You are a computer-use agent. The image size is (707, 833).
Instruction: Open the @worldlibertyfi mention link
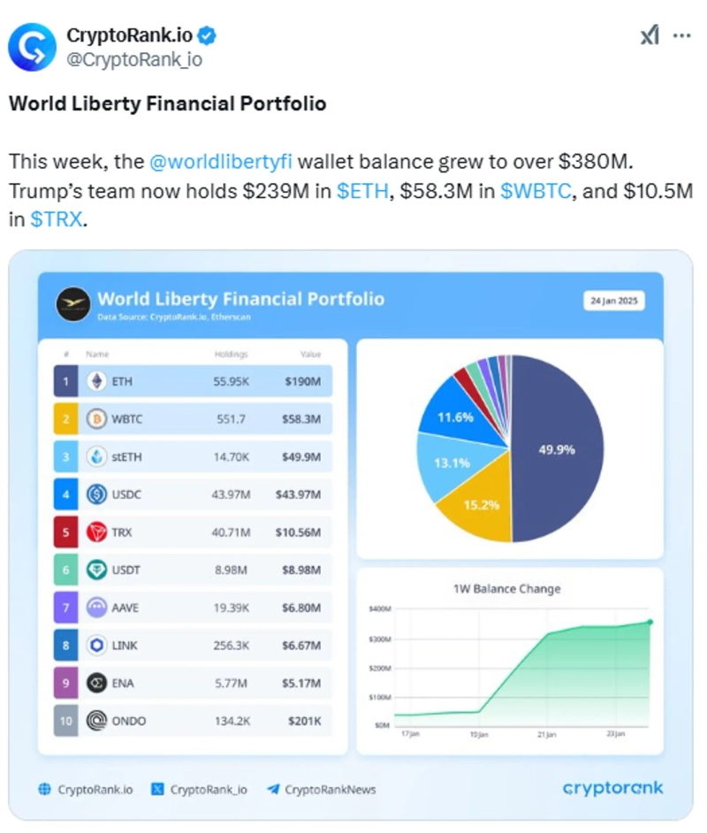(x=225, y=163)
